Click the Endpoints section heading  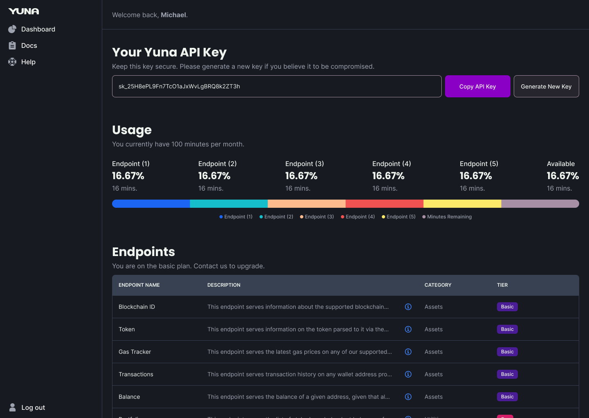pyautogui.click(x=144, y=252)
